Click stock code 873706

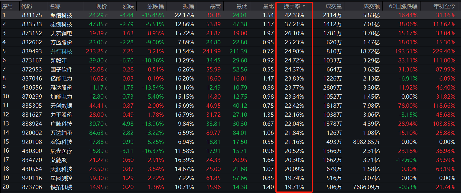click(32, 187)
